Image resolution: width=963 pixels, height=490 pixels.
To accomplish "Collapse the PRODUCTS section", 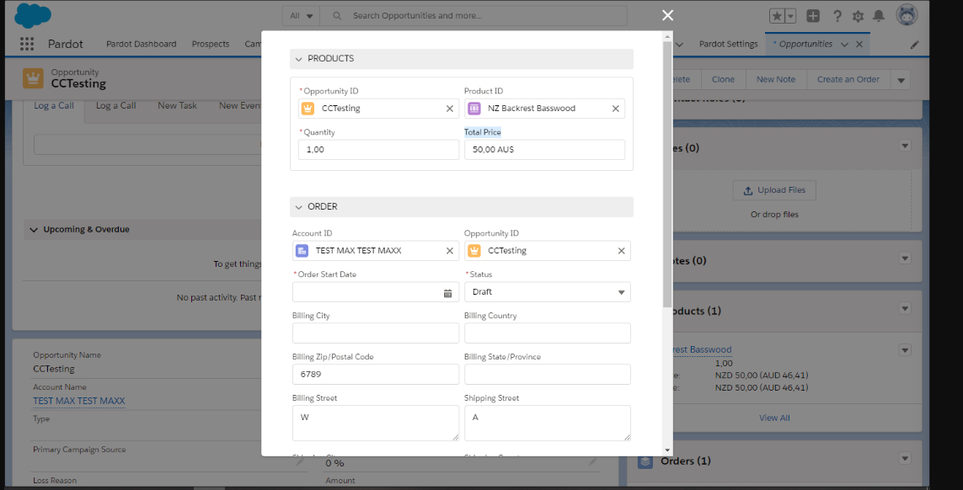I will point(299,59).
